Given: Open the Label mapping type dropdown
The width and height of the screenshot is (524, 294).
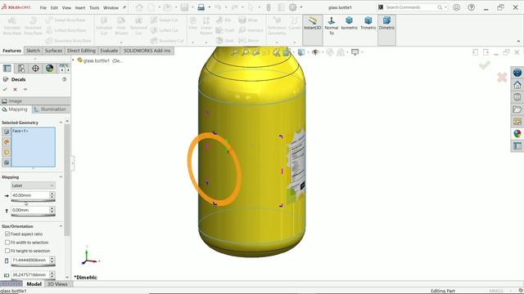Looking at the screenshot, I should 33,185.
